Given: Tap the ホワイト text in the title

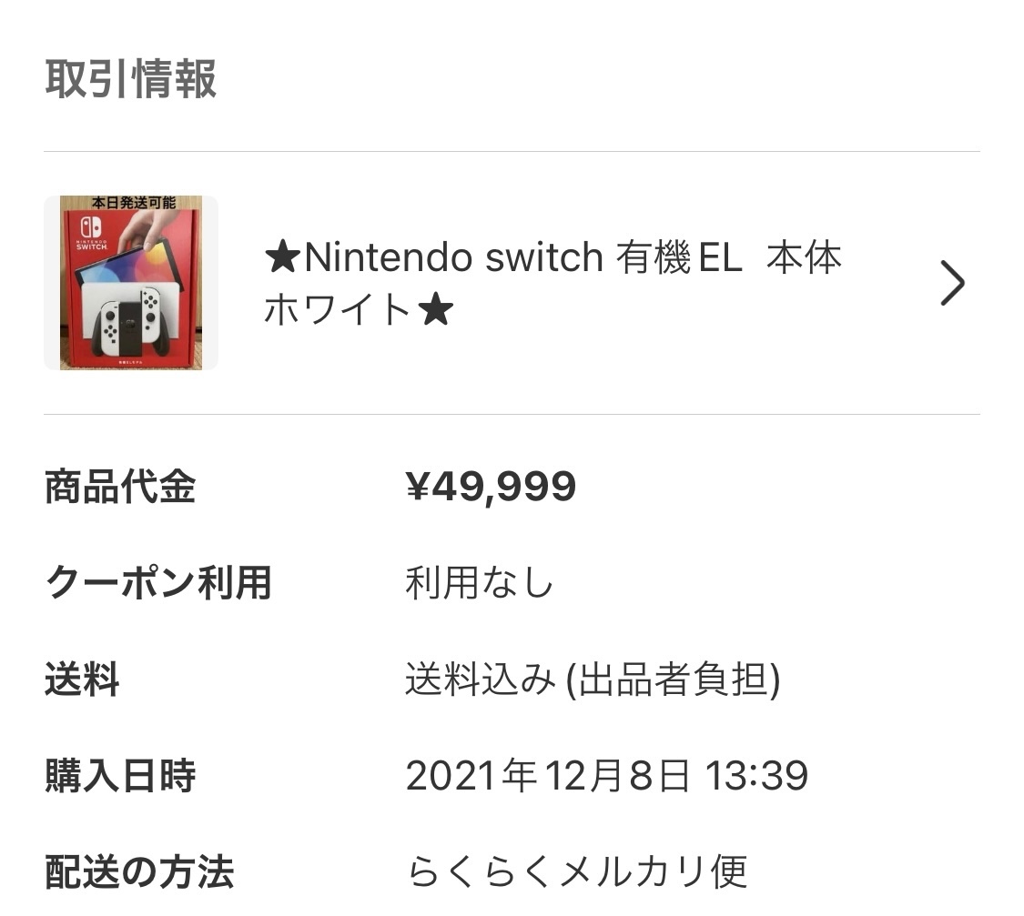Looking at the screenshot, I should (338, 311).
